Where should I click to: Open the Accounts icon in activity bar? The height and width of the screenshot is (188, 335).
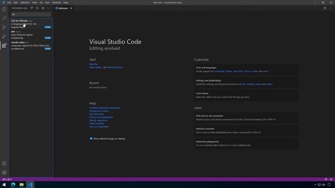(x=4, y=163)
